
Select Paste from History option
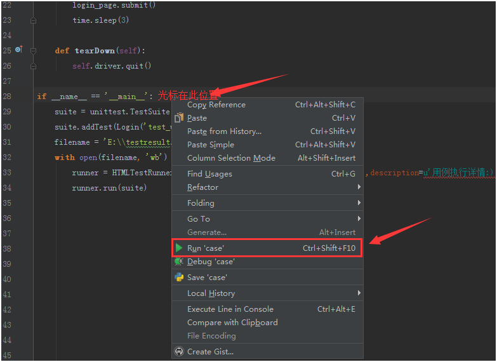click(224, 131)
